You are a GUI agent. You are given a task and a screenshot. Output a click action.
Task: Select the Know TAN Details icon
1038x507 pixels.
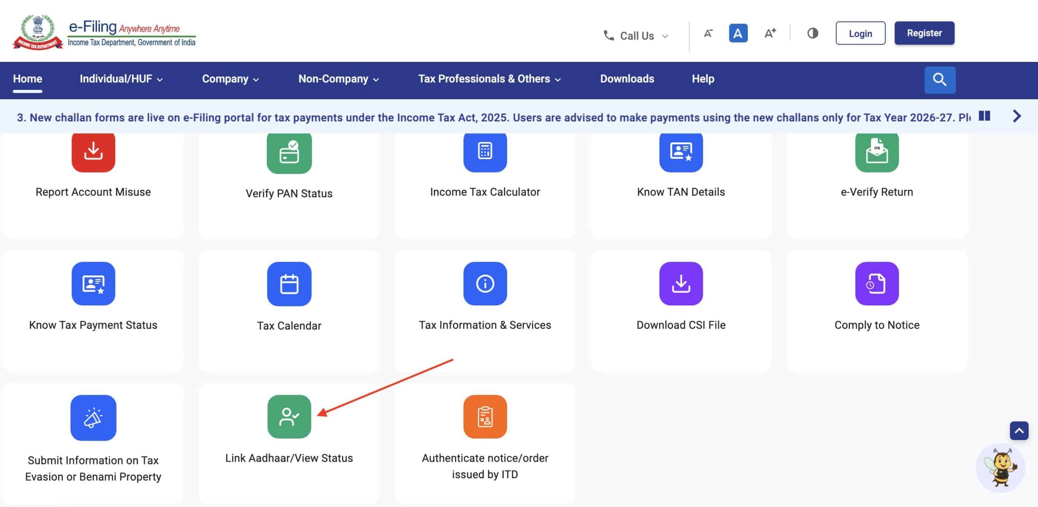tap(681, 152)
